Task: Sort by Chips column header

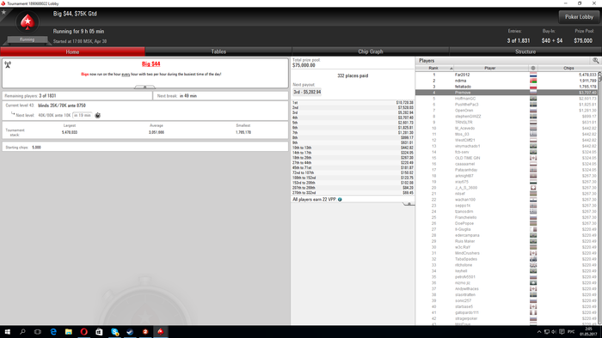Action: click(x=568, y=68)
